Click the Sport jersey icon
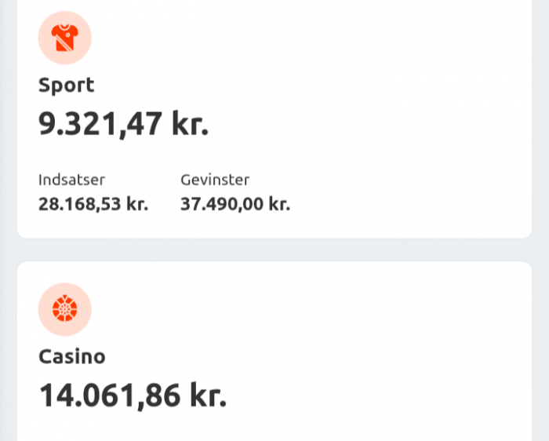Screen dimensions: 549x441 tap(65, 38)
